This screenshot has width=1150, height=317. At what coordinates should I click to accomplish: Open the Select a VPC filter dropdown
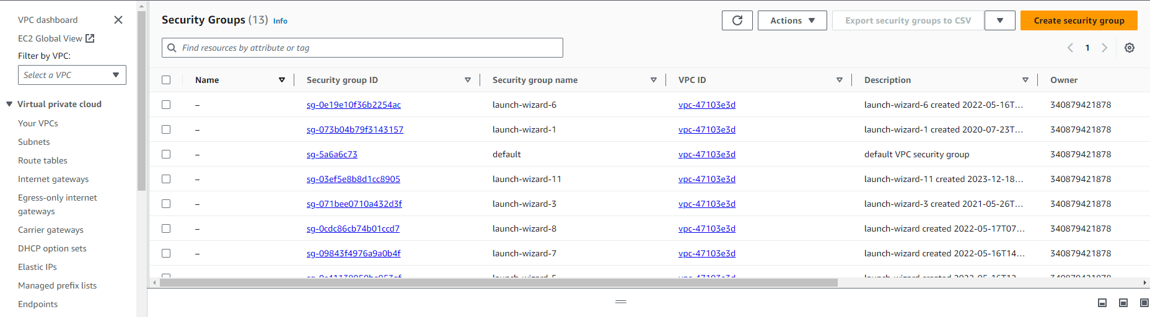[72, 75]
